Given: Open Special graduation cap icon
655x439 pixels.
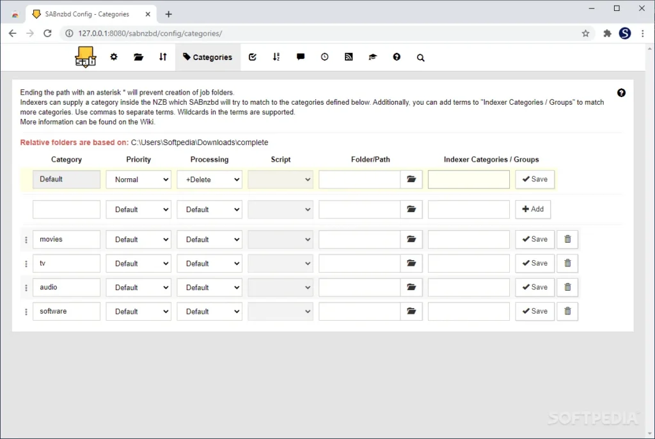Looking at the screenshot, I should [373, 57].
